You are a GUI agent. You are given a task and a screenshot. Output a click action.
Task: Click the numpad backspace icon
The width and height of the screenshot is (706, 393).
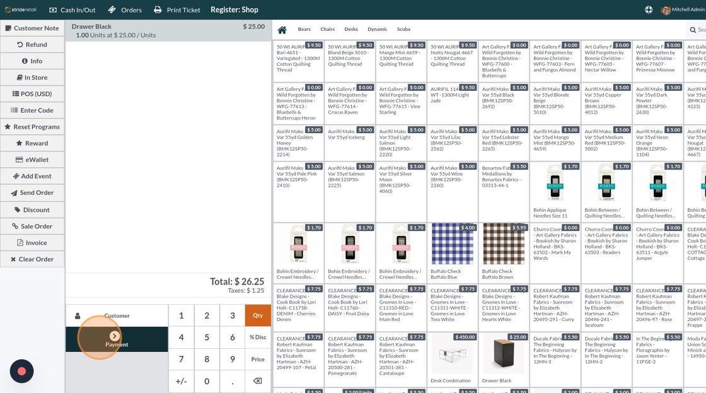[258, 381]
